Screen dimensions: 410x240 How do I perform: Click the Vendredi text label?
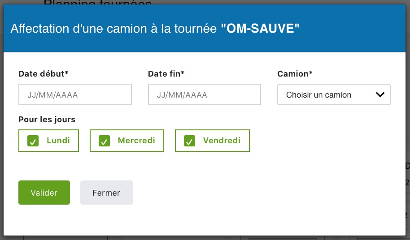coord(222,141)
